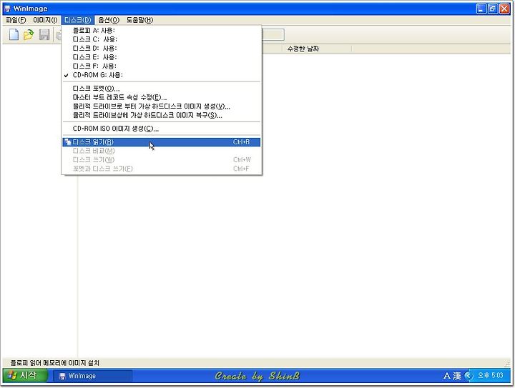This screenshot has height=388, width=515.
Task: Select 디스크 E: 사용 drive option
Action: [161, 57]
